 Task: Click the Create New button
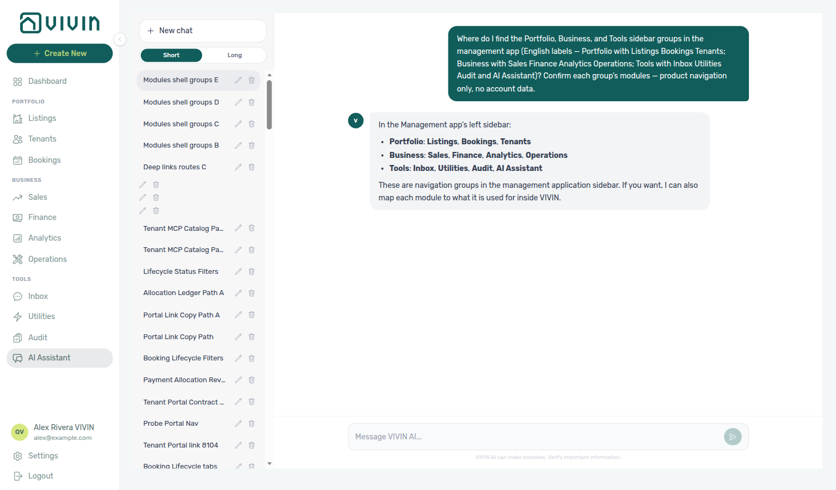(x=60, y=53)
